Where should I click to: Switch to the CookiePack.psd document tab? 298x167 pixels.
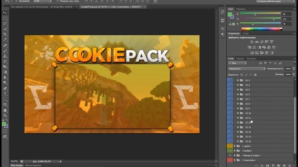click(113, 6)
